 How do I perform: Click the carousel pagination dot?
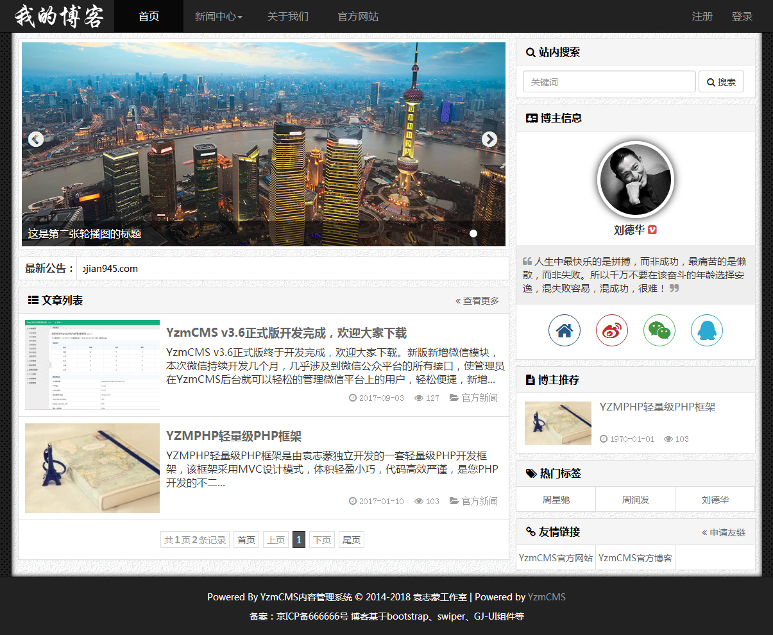click(473, 233)
